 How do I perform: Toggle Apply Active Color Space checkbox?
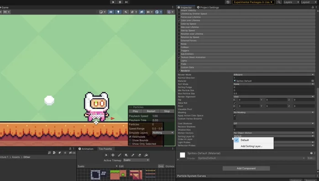(235, 116)
